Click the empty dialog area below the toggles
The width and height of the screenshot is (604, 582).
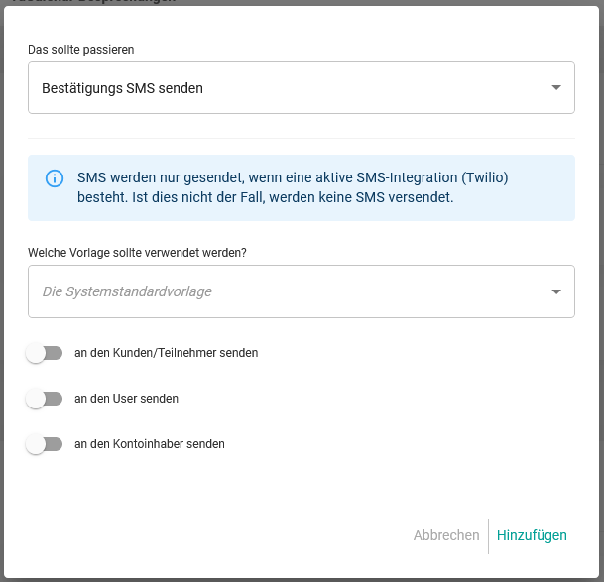pos(298,491)
